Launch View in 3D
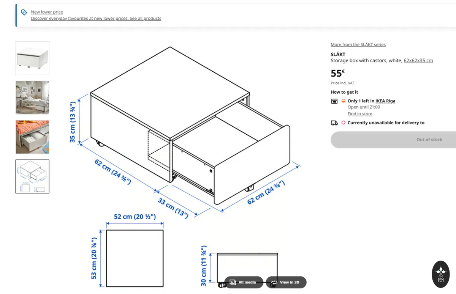Image resolution: width=456 pixels, height=294 pixels. [286, 282]
